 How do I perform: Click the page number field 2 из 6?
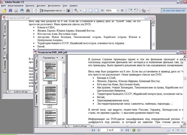tap(110, 130)
